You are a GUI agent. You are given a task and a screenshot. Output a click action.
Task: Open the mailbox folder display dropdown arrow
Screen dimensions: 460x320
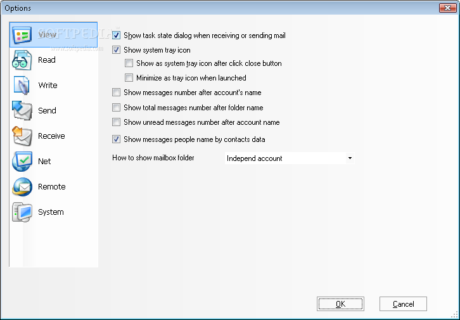(350, 158)
